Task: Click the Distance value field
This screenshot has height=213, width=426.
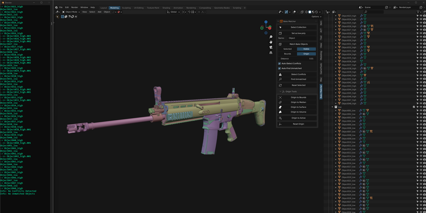Action: (x=297, y=58)
